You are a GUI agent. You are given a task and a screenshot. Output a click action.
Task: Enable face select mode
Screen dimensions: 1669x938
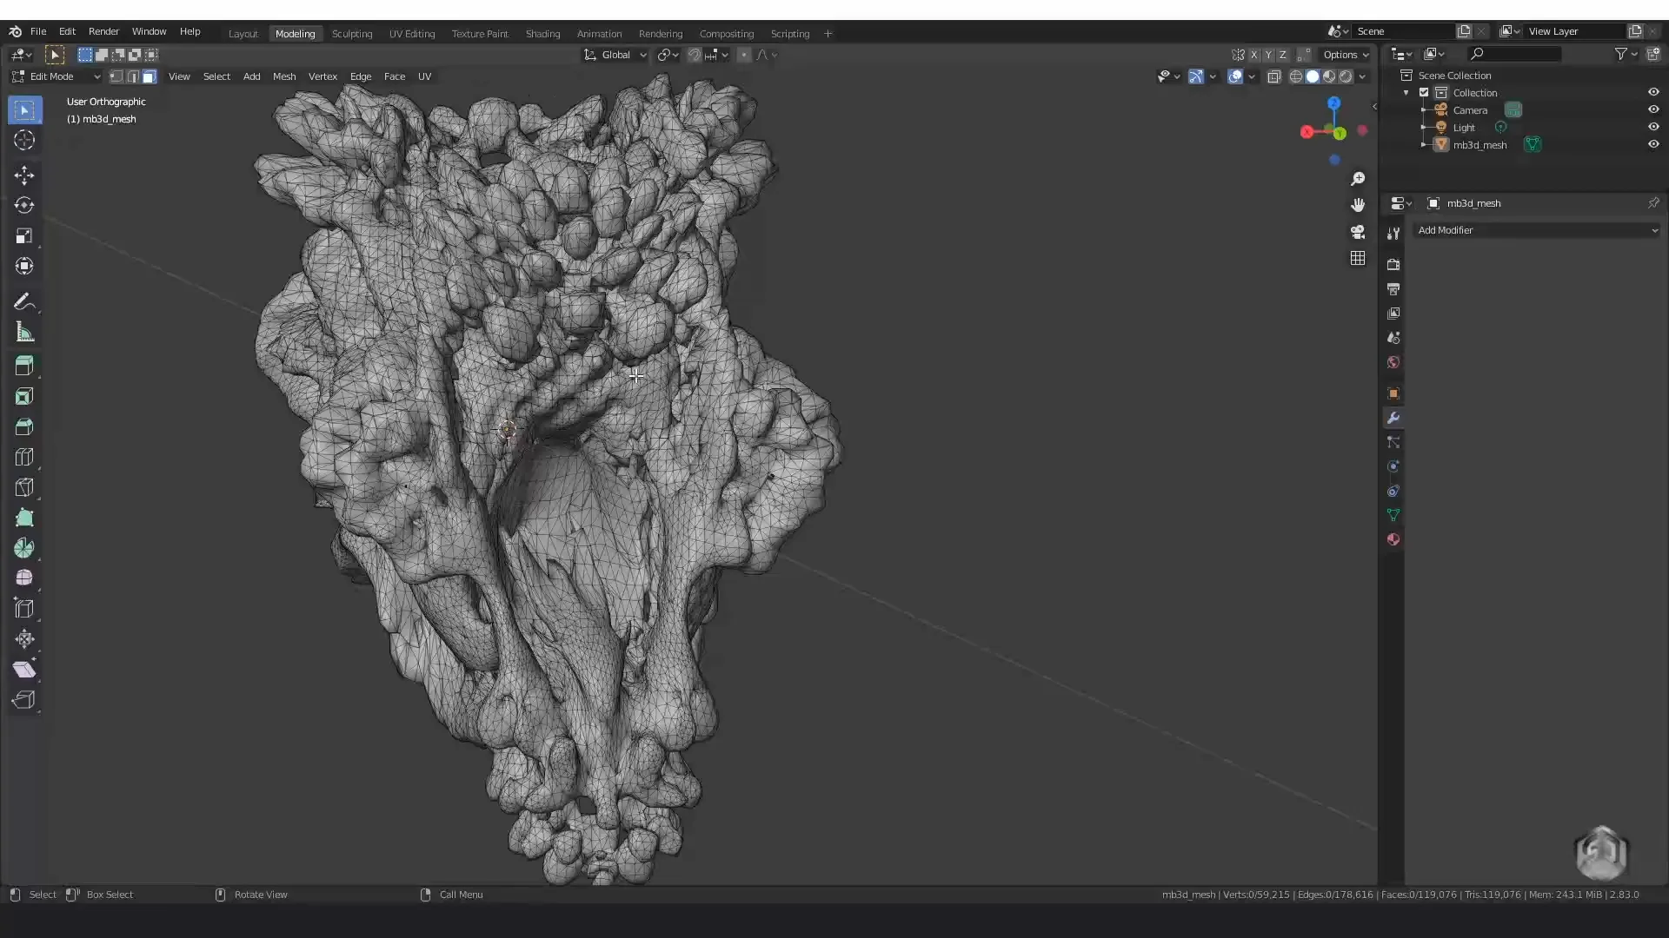150,76
